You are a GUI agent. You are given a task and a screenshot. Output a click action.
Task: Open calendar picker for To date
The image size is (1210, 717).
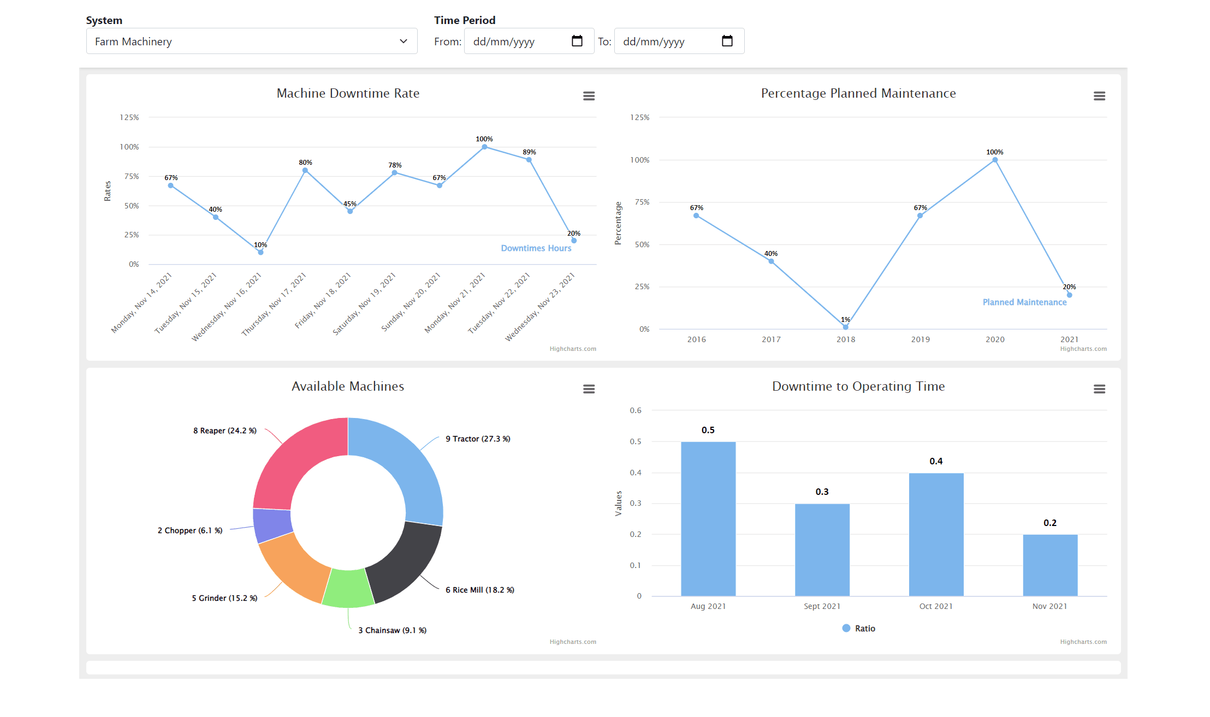pyautogui.click(x=727, y=41)
